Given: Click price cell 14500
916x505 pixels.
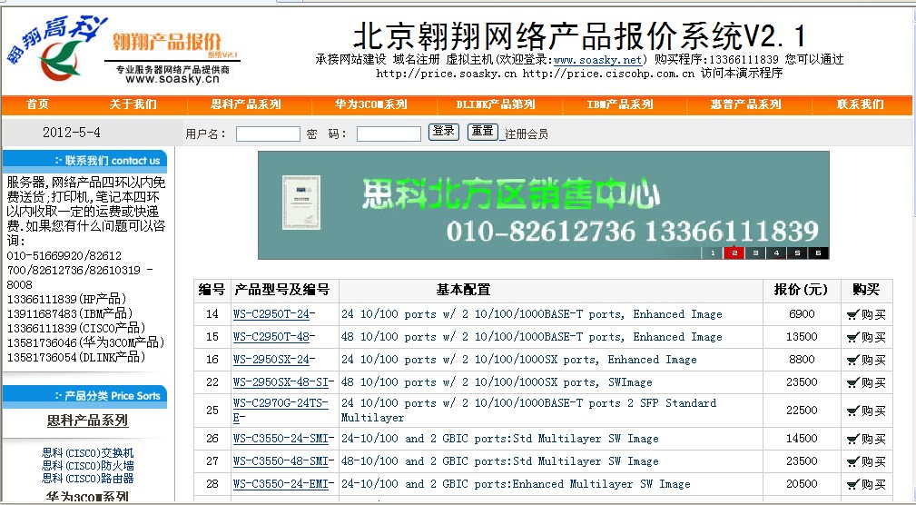Looking at the screenshot, I should pyautogui.click(x=802, y=439).
